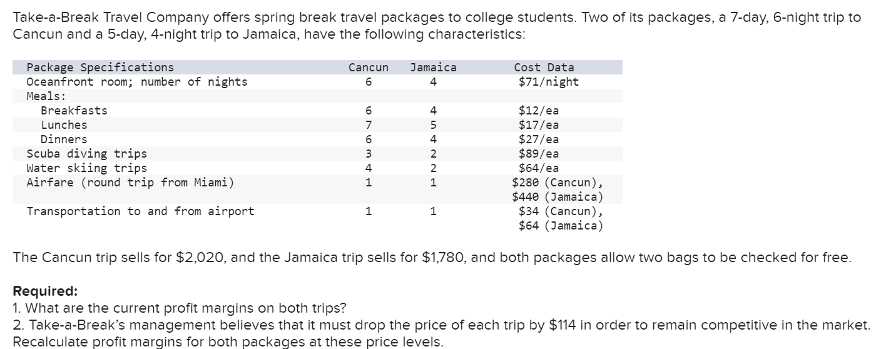
Task: Select the "Water skiing trips" row label
Action: tap(86, 168)
